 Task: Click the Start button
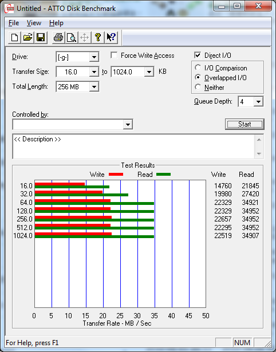pyautogui.click(x=245, y=124)
